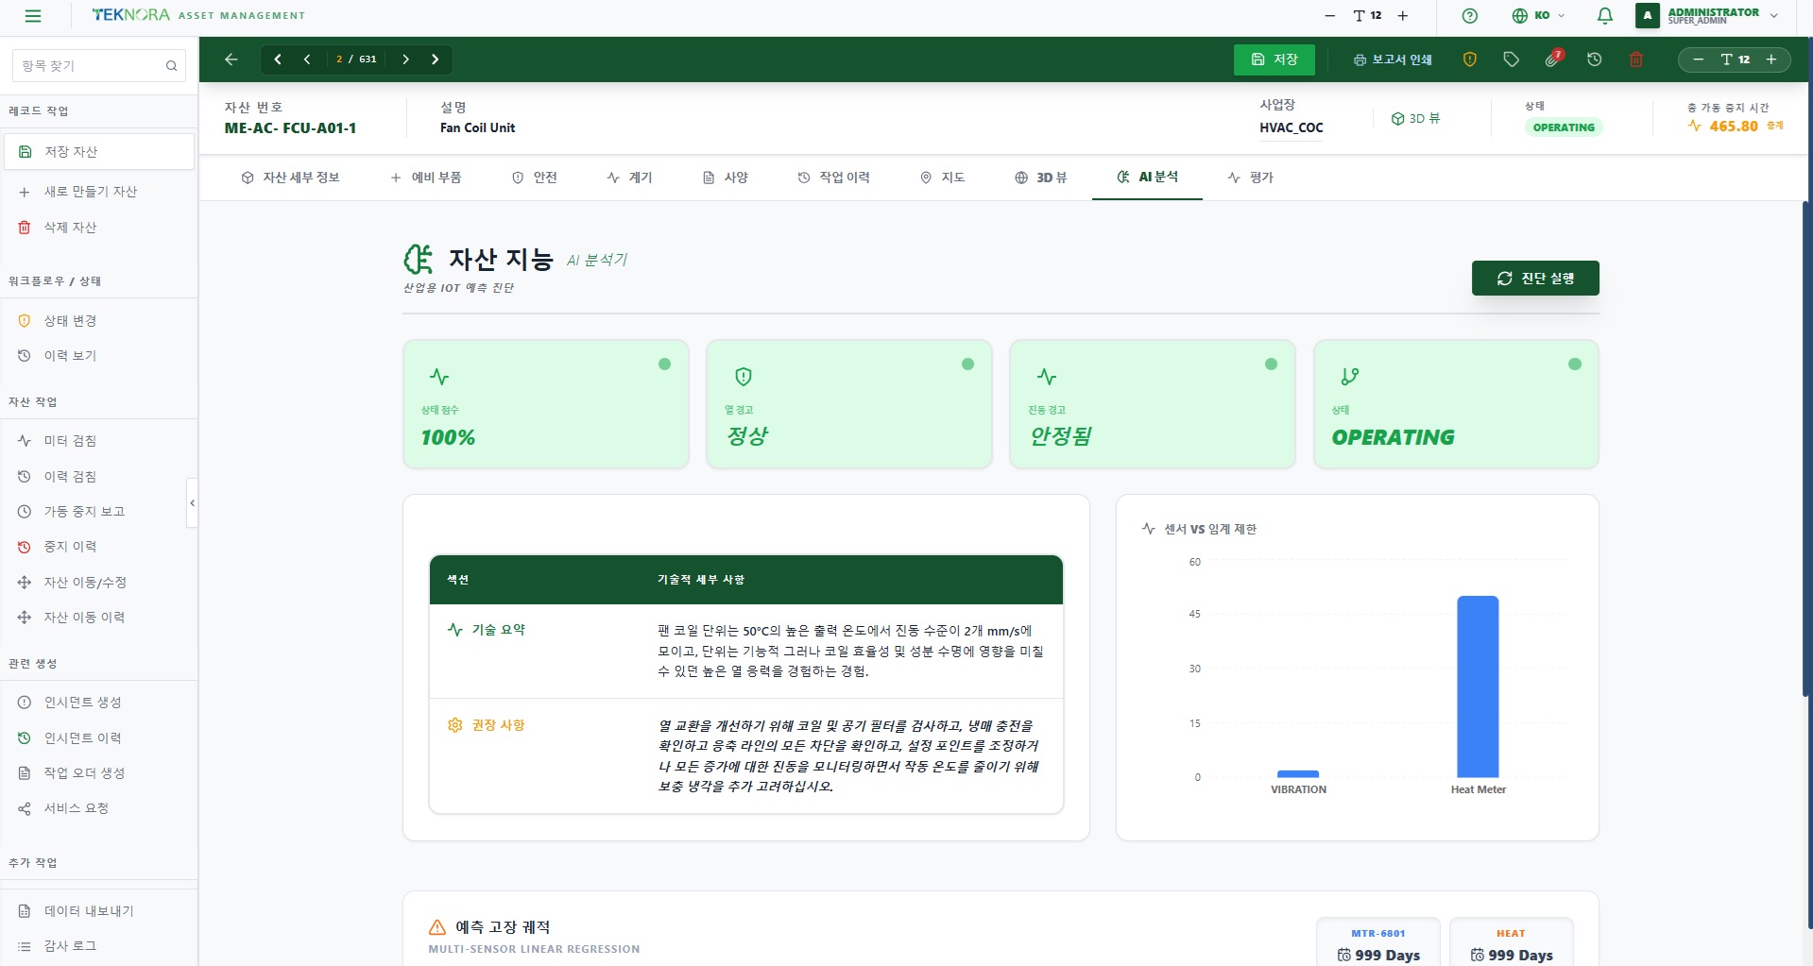Switch to 평가 tab
This screenshot has width=1813, height=966.
pyautogui.click(x=1251, y=178)
